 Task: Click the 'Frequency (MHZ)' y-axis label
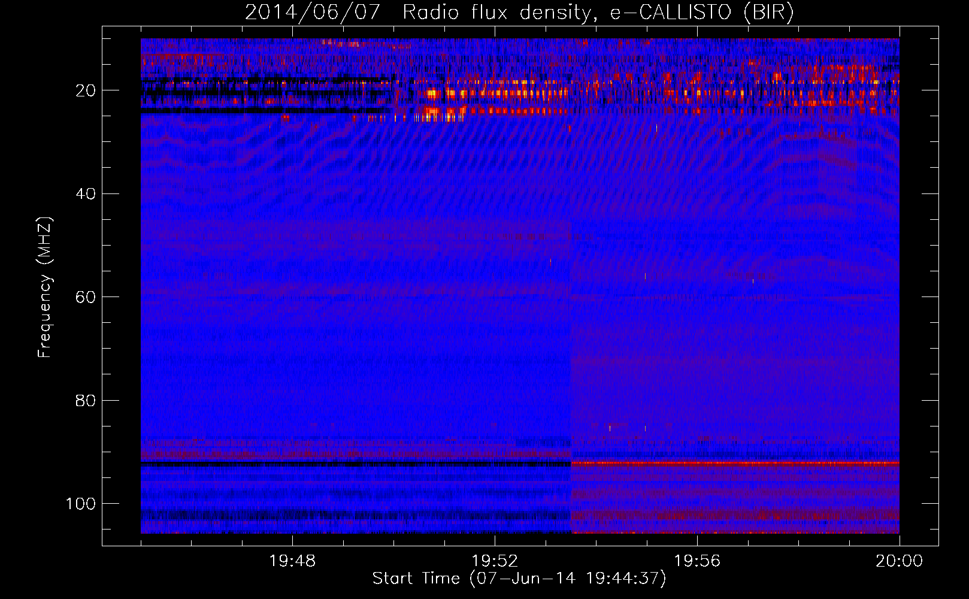45,288
